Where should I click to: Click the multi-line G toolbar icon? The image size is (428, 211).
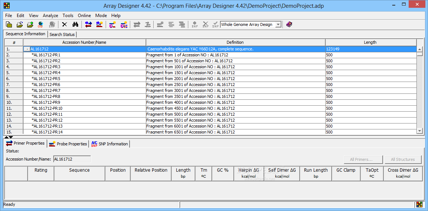[x=124, y=24]
